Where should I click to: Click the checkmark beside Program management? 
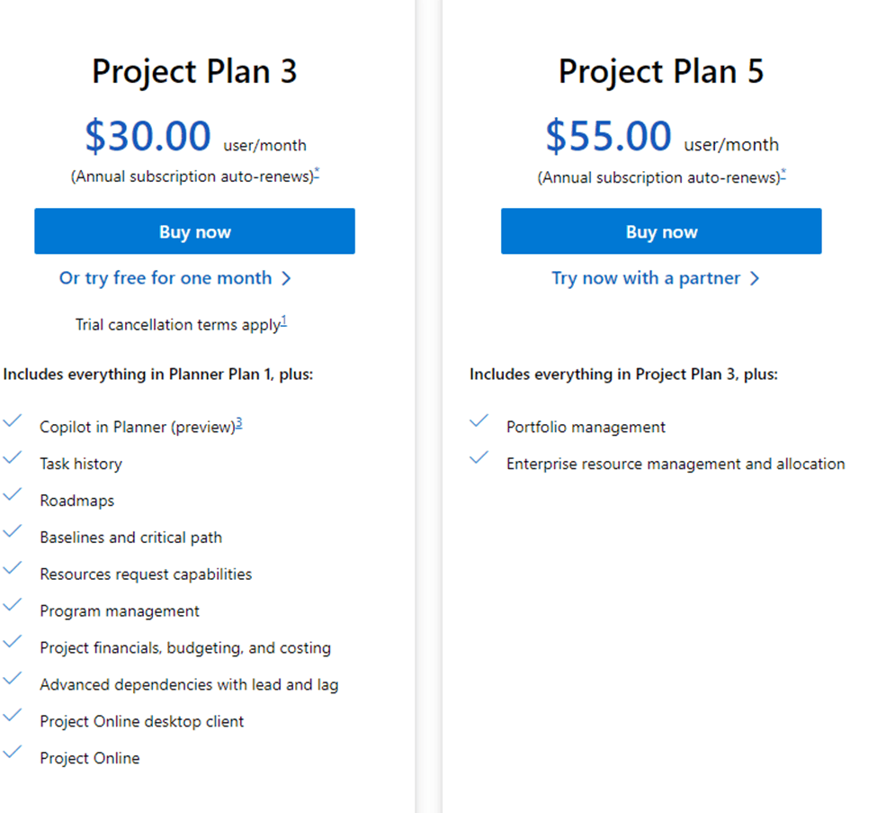(13, 604)
